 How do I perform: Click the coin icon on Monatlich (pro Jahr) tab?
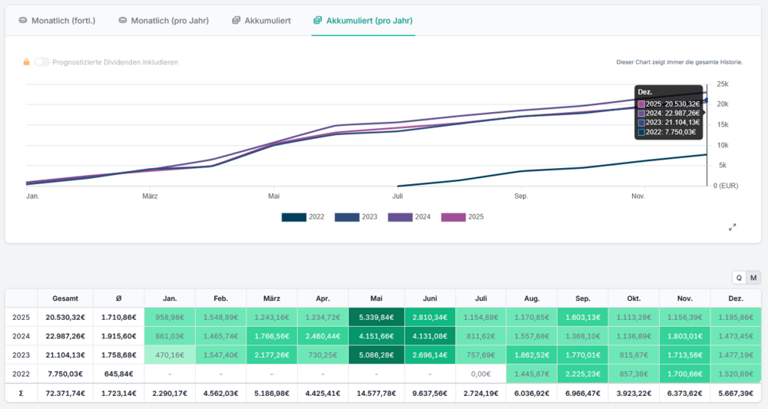point(123,20)
